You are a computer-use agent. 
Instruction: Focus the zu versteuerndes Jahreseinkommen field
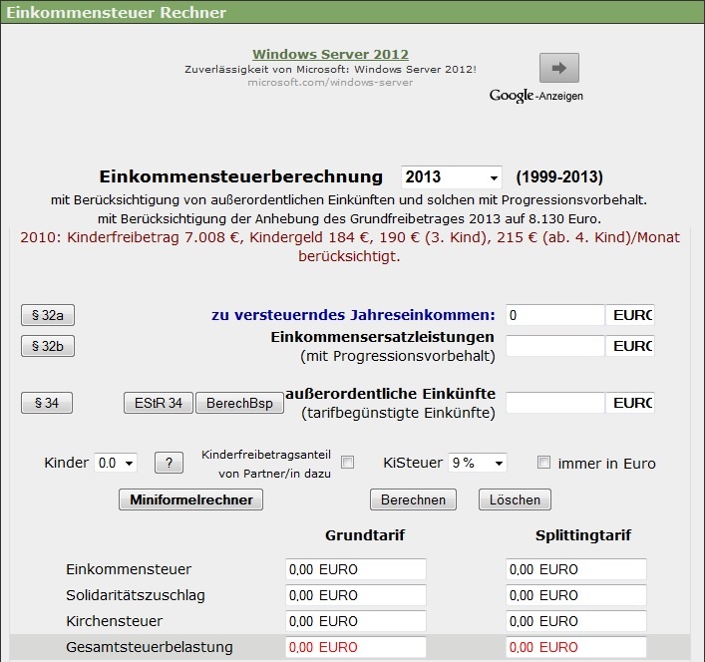[555, 315]
